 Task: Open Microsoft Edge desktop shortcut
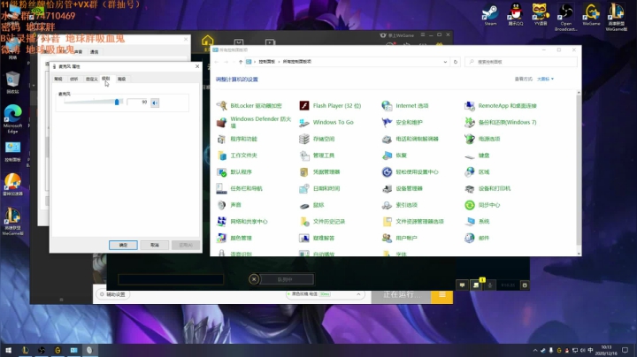(12, 118)
